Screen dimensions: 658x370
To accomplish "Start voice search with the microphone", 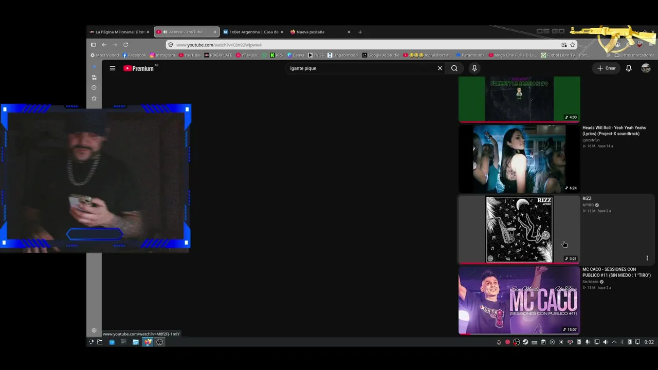I will (474, 68).
